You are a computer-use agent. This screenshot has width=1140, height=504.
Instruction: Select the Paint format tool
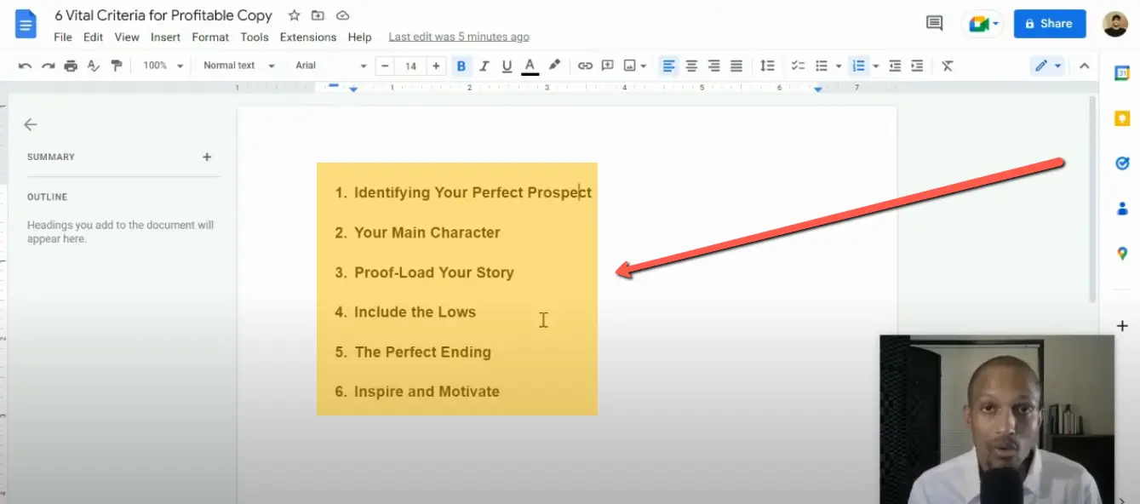[x=117, y=65]
